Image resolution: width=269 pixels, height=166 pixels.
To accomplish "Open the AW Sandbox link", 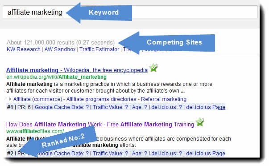I will (x=60, y=49).
